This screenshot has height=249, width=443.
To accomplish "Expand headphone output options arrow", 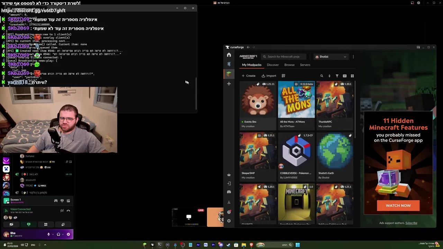I will pos(62,234).
